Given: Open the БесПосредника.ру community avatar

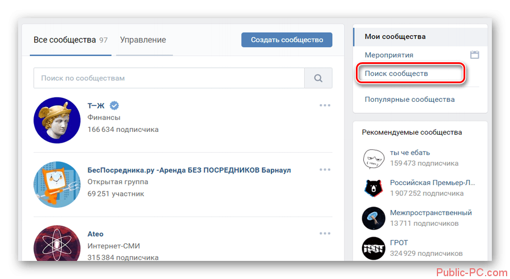Looking at the screenshot, I should pos(56,184).
